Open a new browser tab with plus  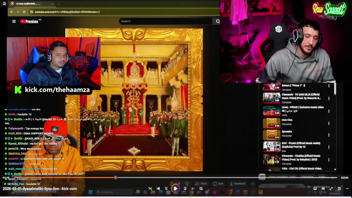coord(59,4)
